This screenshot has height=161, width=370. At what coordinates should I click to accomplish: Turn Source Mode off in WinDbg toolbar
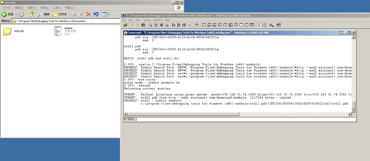click(264, 25)
